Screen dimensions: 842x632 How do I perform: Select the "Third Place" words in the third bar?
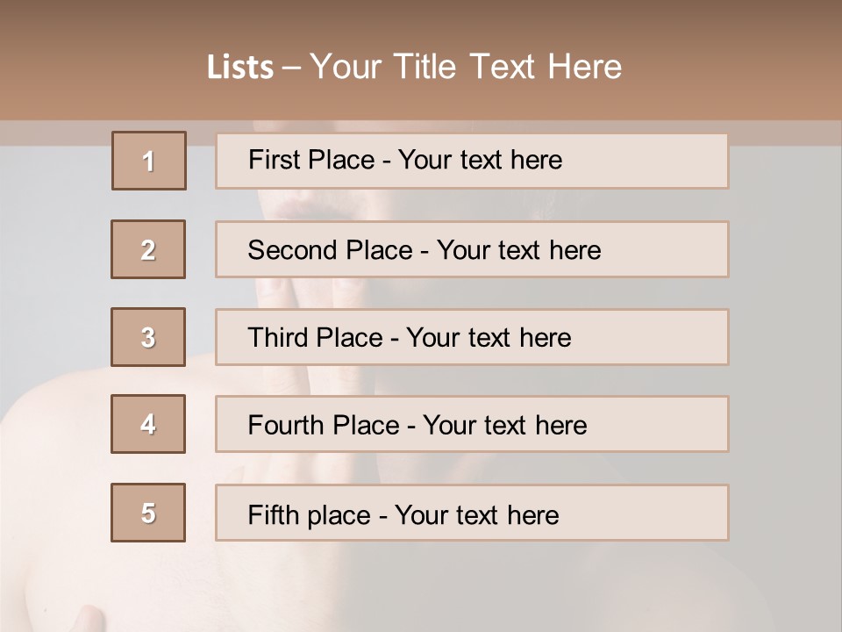[315, 338]
